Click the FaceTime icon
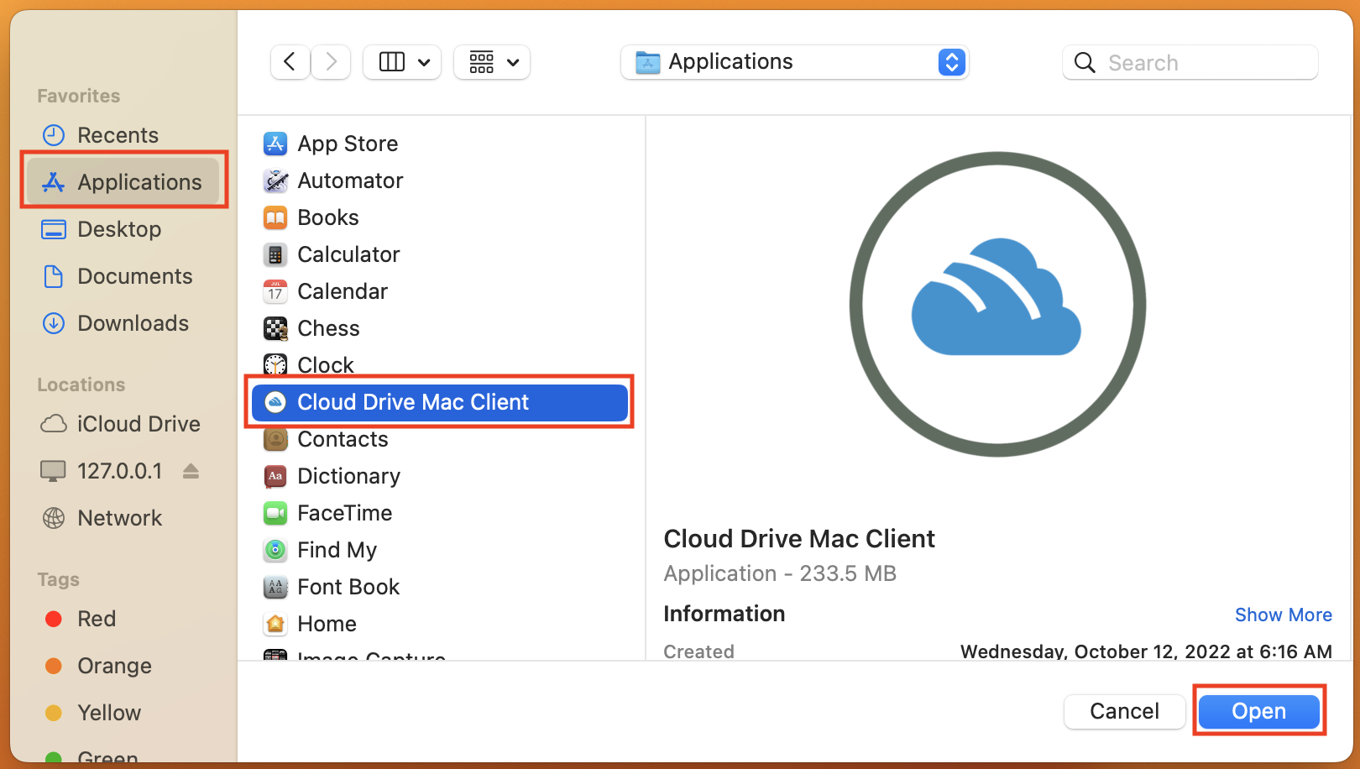Screen dimensions: 1360x769 click(275, 513)
